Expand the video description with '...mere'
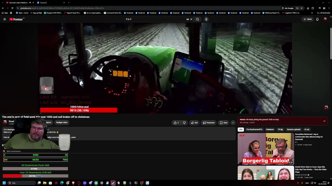This screenshot has width=332, height=186. [73, 137]
